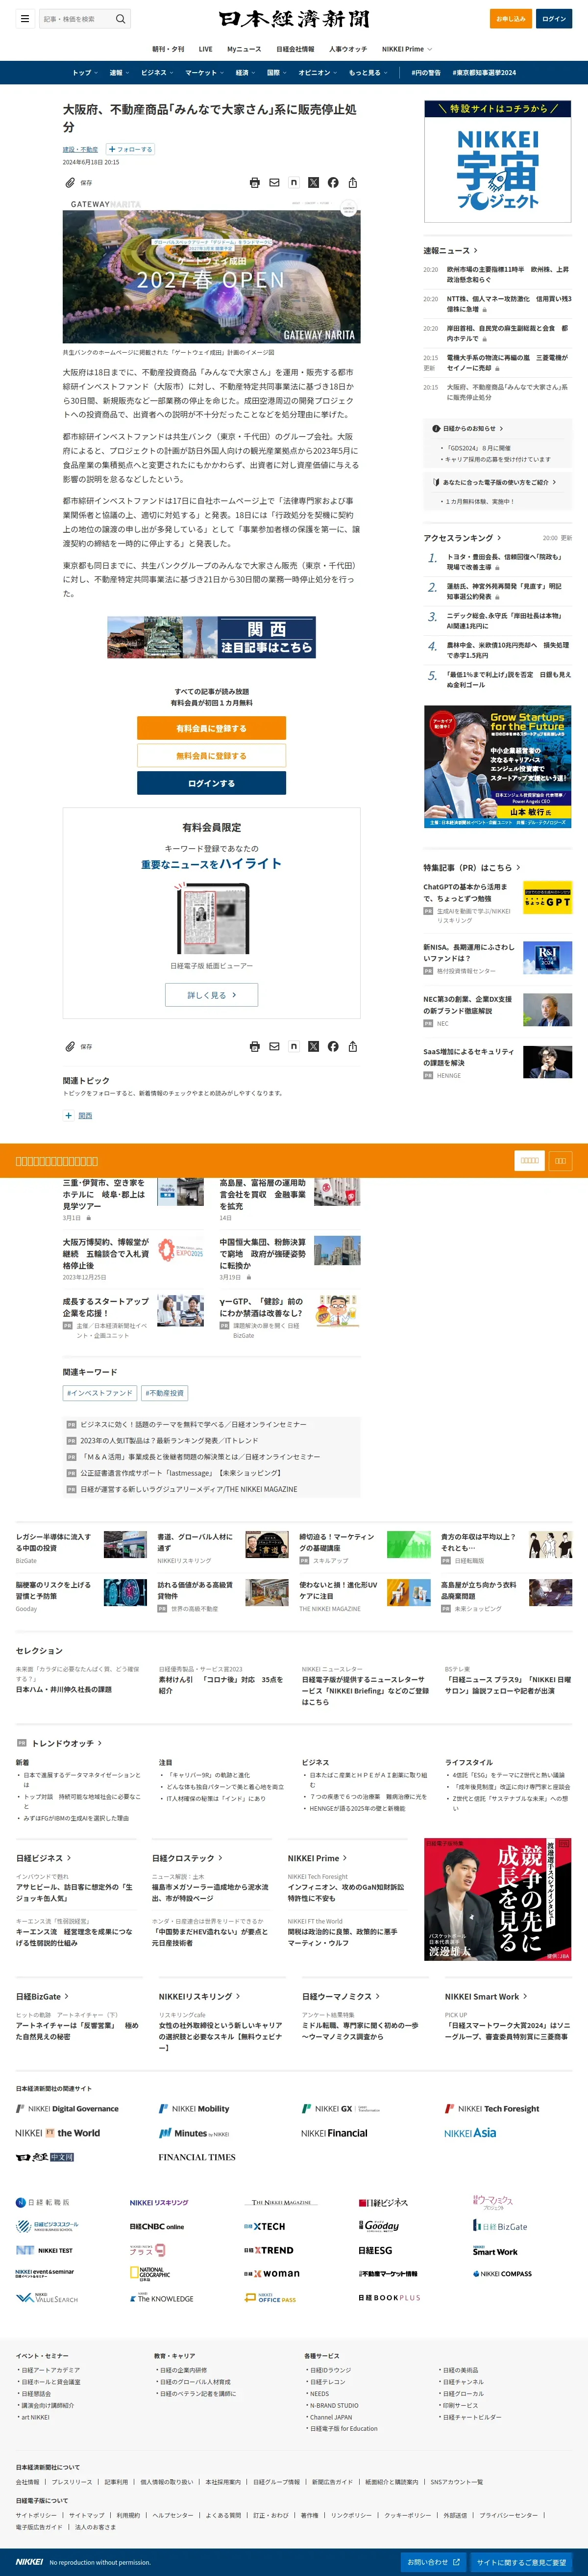This screenshot has height=2576, width=588.
Task: Open 人事ウオッチ menu item
Action: pos(348,48)
